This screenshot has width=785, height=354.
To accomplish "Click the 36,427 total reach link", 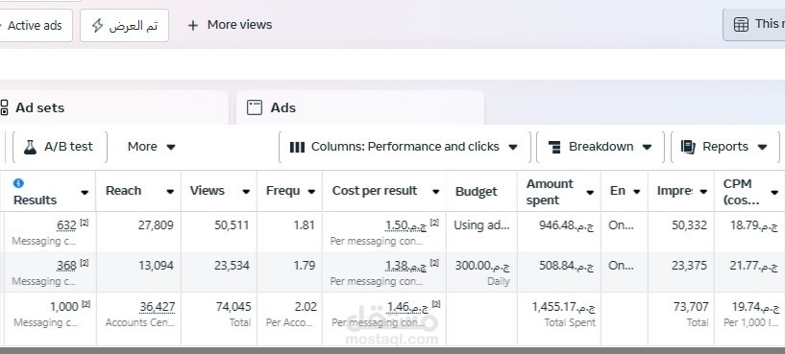I will 158,306.
